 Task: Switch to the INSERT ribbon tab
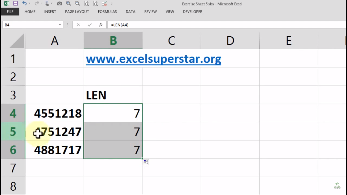click(50, 12)
